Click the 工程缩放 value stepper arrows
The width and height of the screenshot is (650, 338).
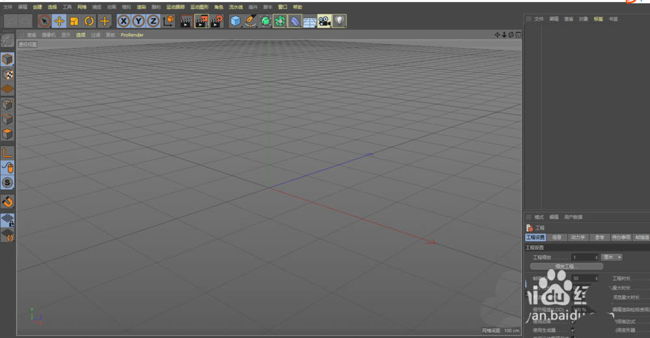point(596,258)
